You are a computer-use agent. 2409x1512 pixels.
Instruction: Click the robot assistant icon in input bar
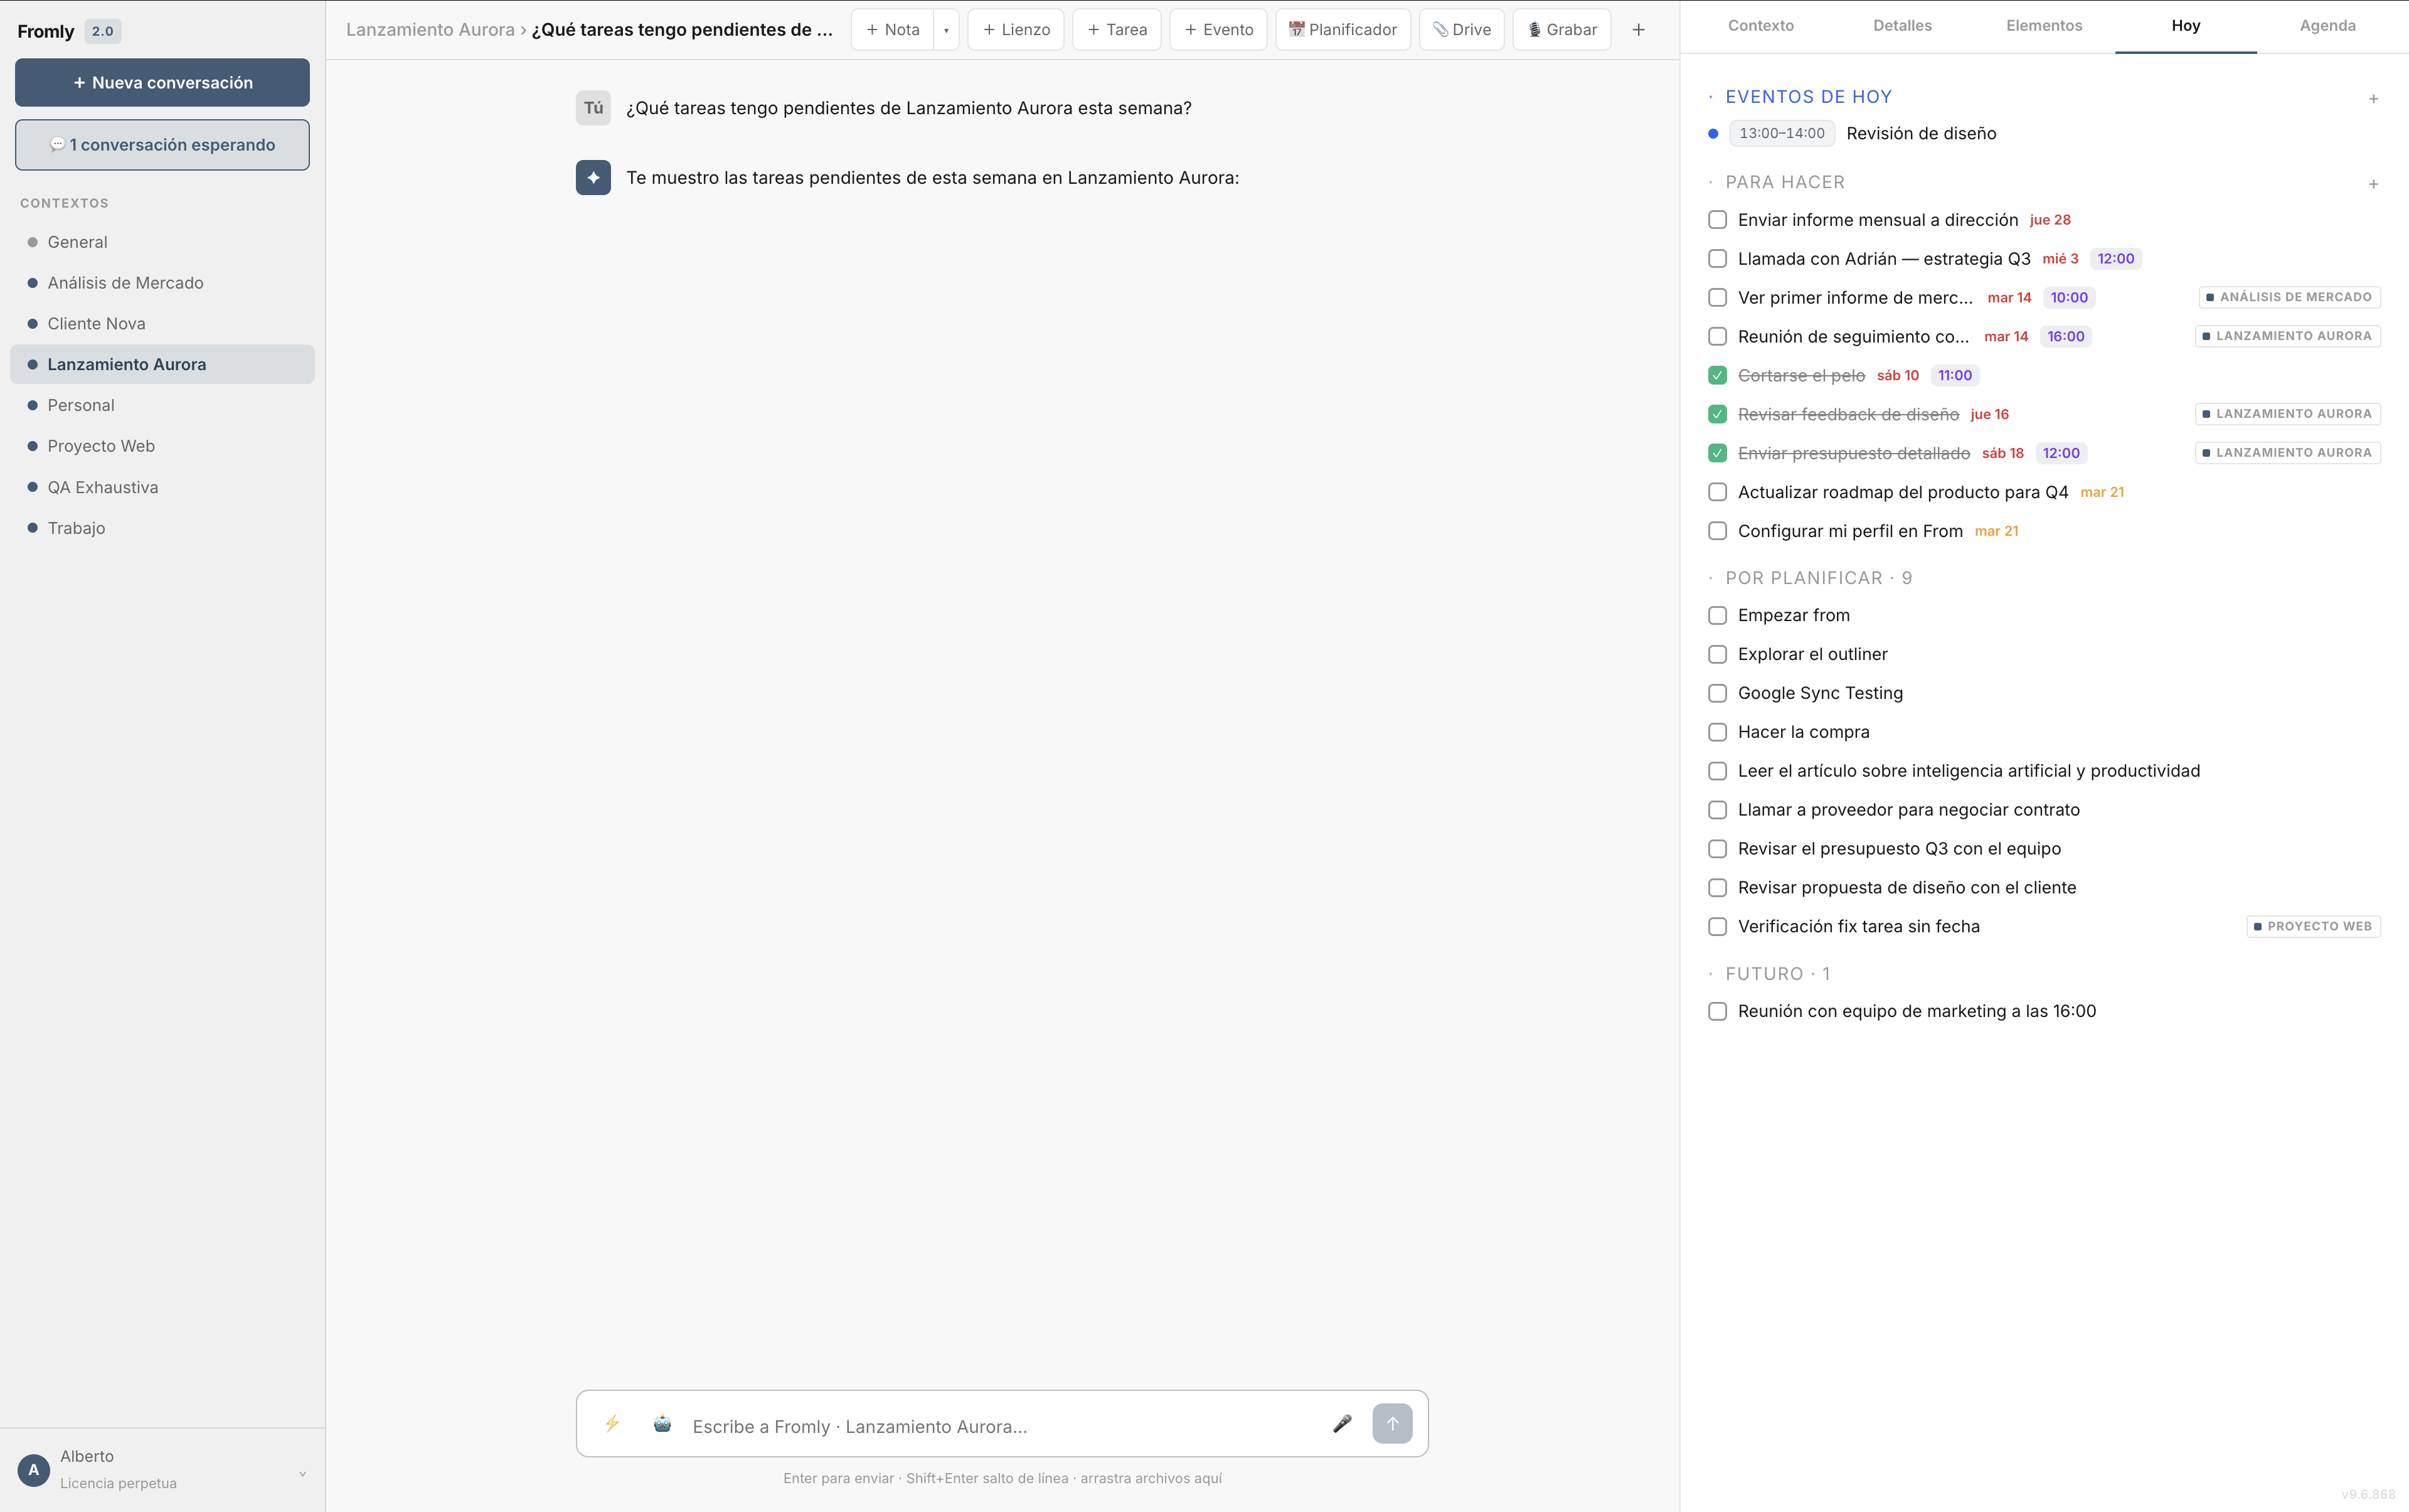point(662,1423)
